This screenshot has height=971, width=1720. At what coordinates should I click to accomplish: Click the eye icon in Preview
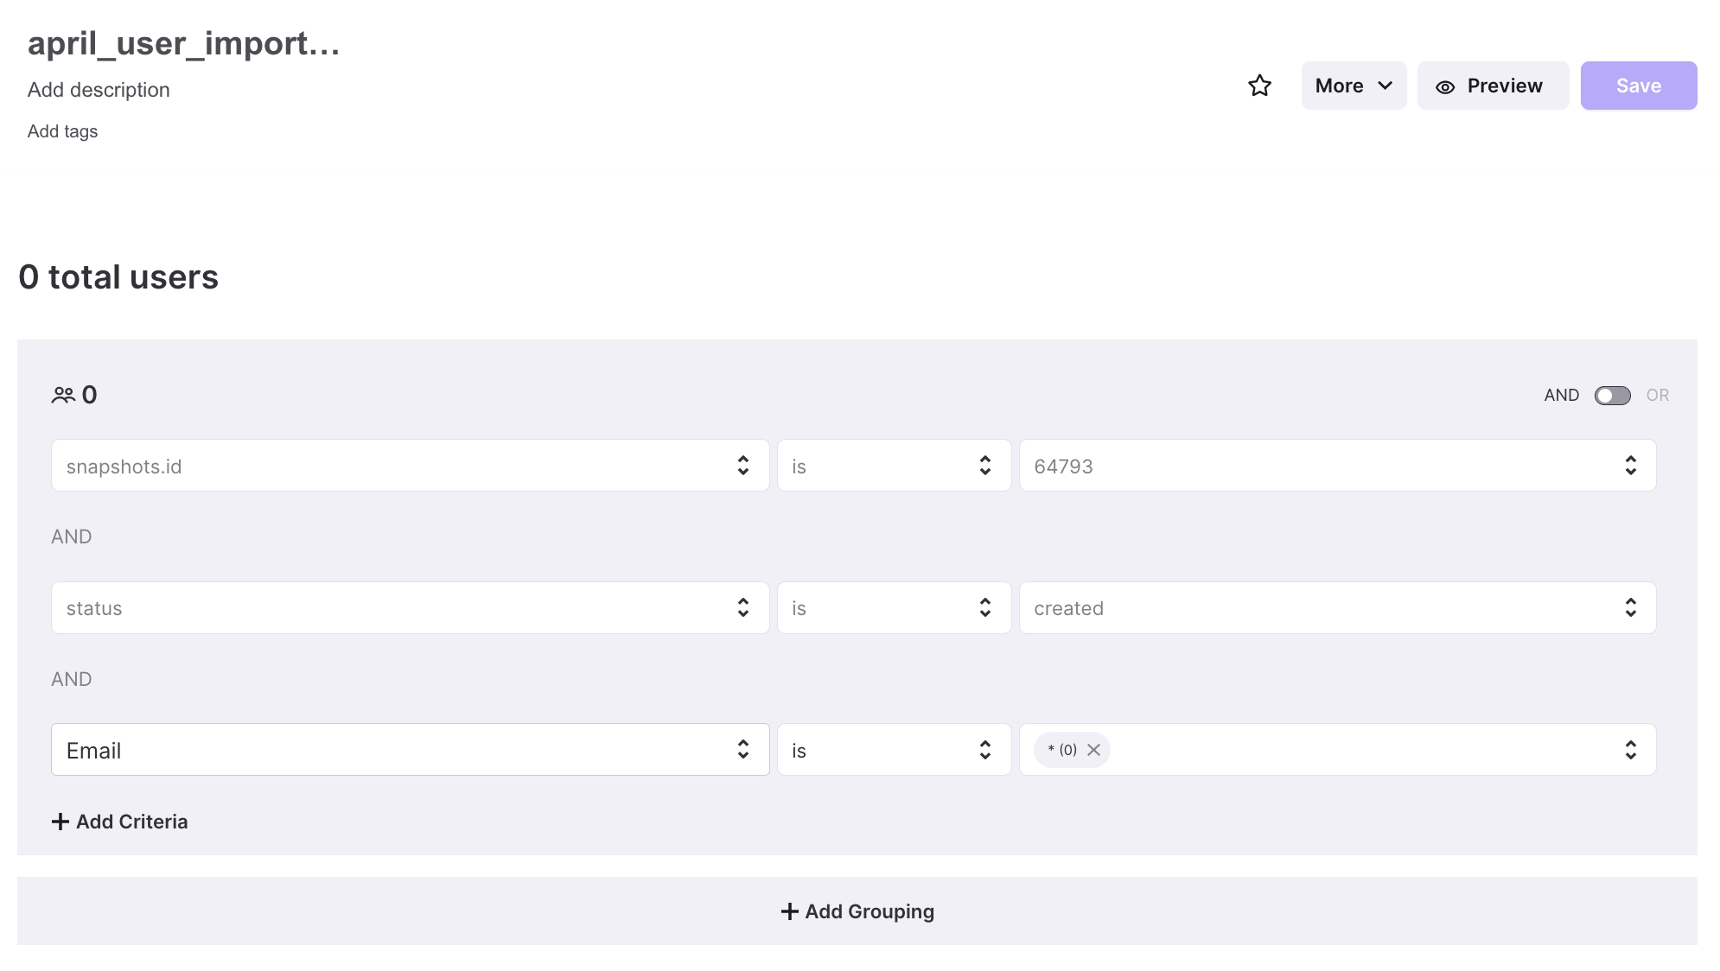click(1445, 87)
